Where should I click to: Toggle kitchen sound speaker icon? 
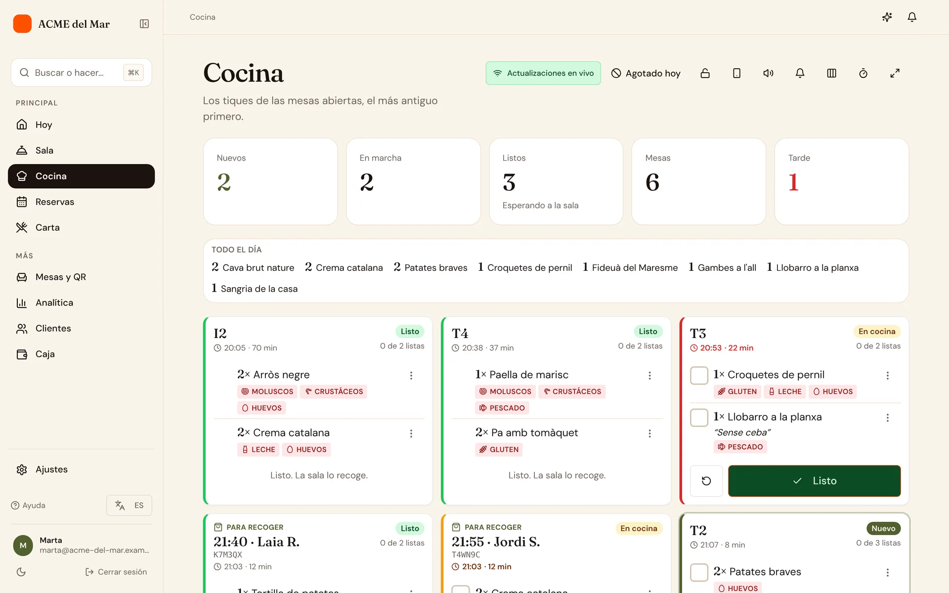(x=769, y=73)
